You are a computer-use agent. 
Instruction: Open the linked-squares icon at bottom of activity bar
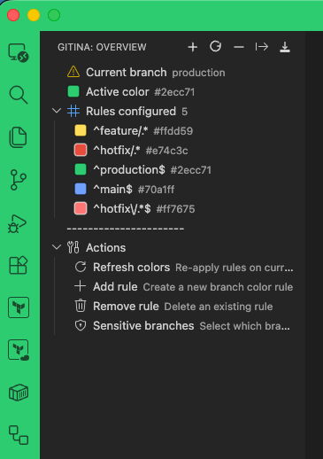point(19,435)
